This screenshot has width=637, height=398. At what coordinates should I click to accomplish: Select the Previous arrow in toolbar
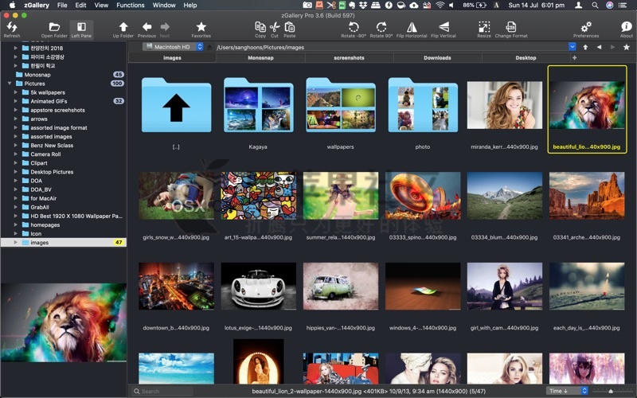point(147,29)
